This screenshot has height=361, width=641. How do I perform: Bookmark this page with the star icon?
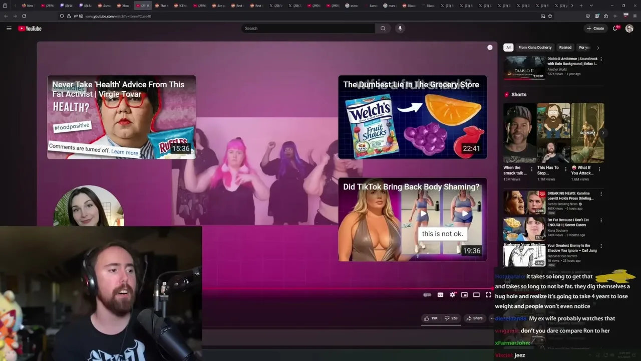coord(550,16)
